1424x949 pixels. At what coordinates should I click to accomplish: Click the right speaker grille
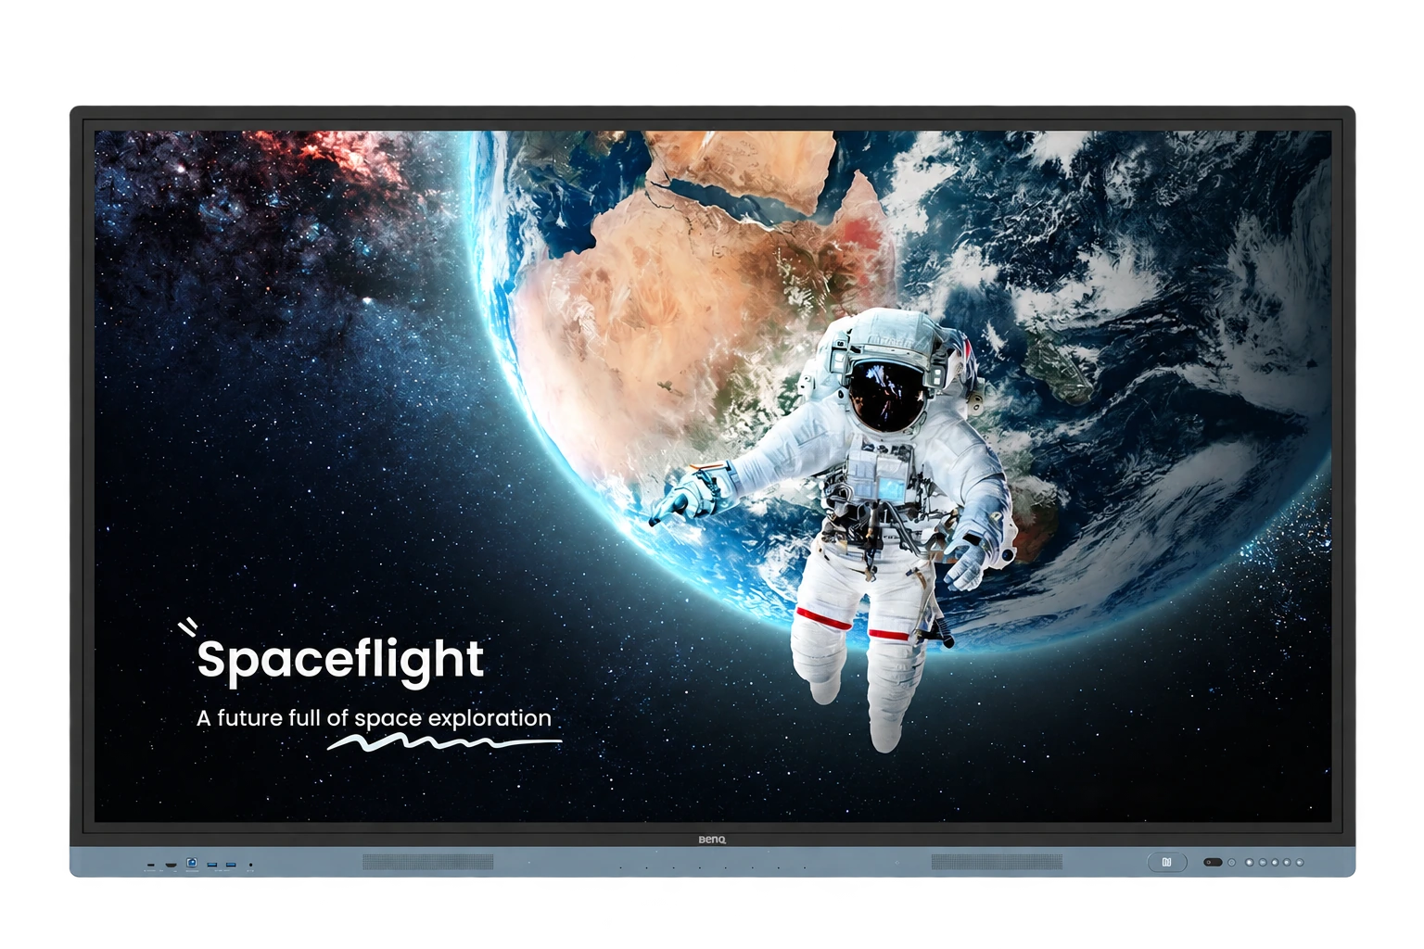tap(997, 862)
